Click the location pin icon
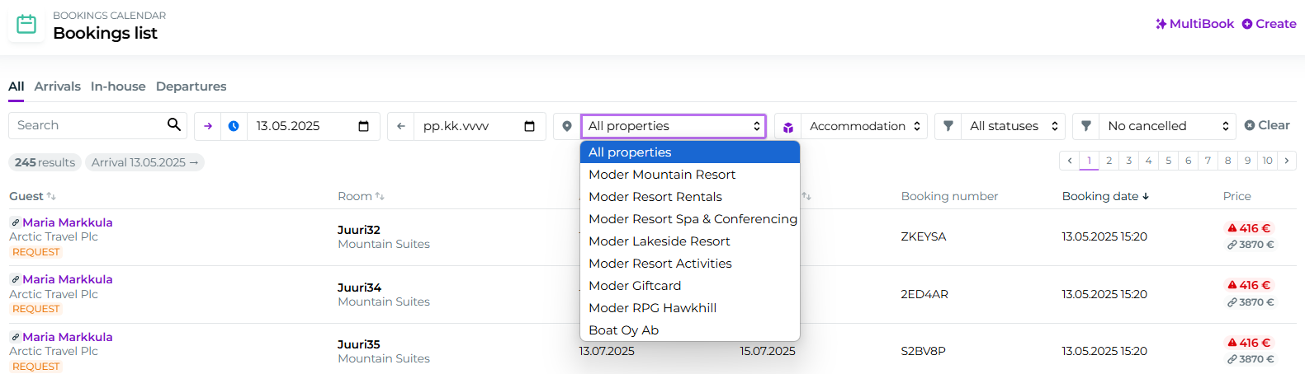The width and height of the screenshot is (1305, 374). (x=567, y=126)
